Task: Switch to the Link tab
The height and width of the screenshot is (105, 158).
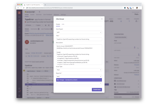Action: (63, 24)
